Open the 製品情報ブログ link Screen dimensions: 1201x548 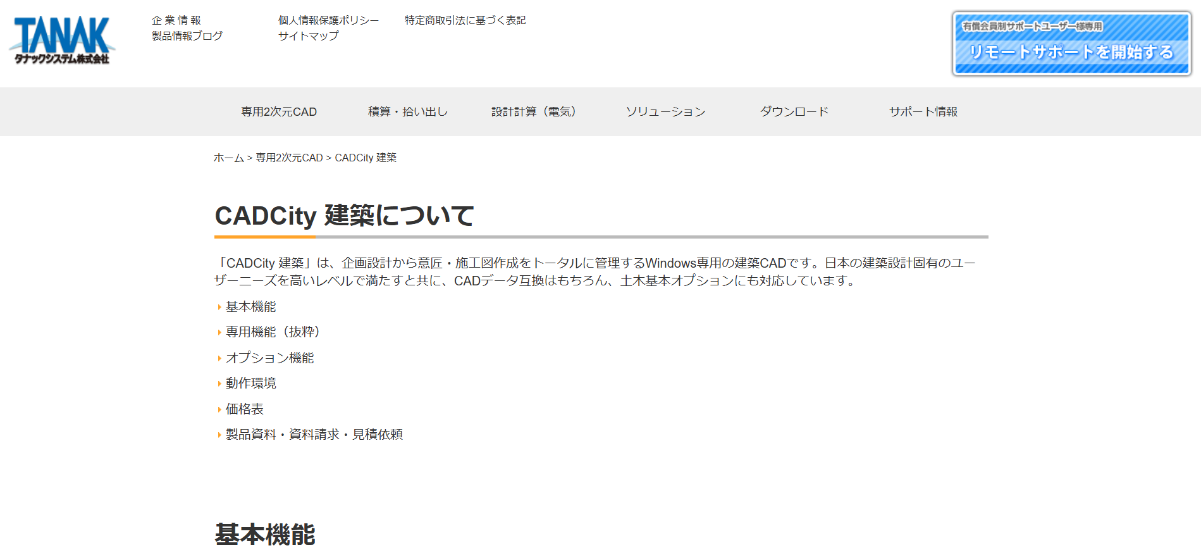[187, 36]
